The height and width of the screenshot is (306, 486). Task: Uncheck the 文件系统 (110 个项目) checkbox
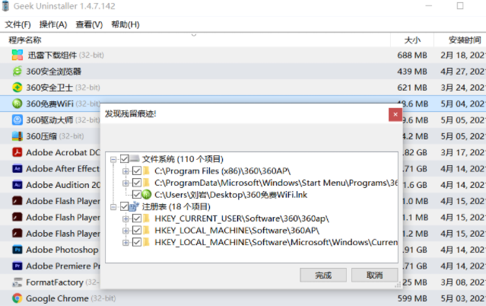(125, 159)
